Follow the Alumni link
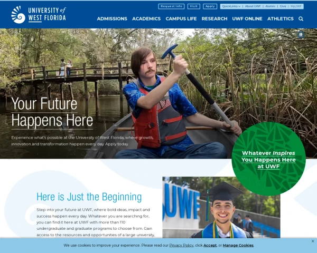The image size is (317, 253). (x=270, y=6)
